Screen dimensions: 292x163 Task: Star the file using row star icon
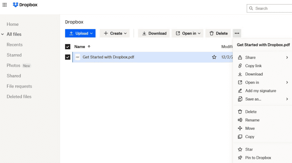pos(214,57)
